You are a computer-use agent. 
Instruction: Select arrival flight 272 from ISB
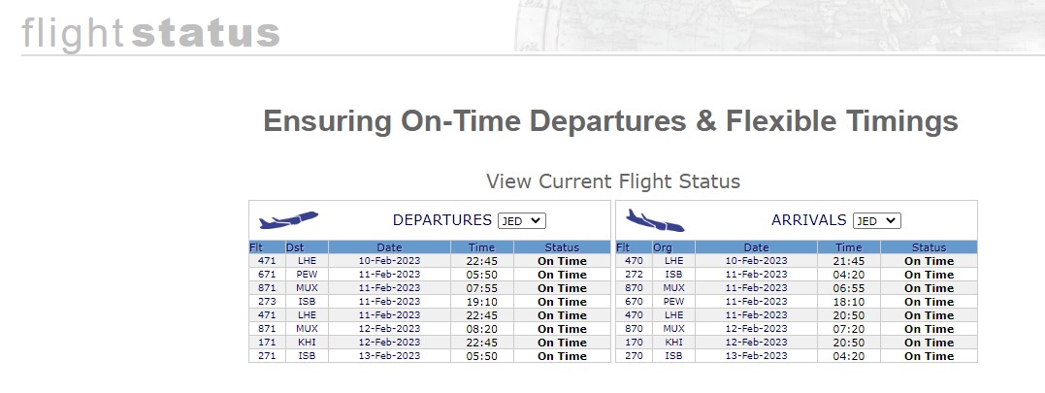coord(797,275)
